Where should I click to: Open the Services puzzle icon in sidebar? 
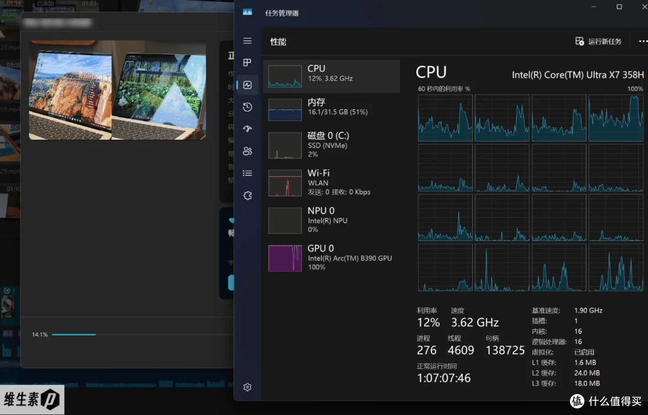coord(247,196)
